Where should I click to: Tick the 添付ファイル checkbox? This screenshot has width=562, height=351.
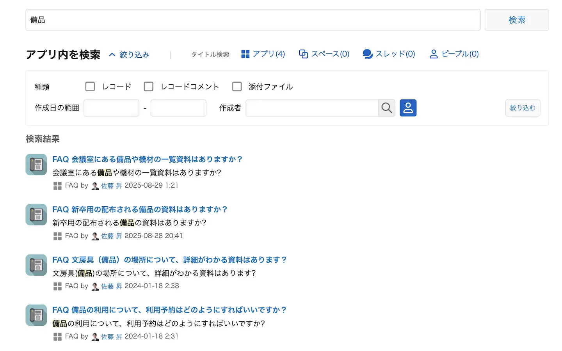pyautogui.click(x=237, y=87)
